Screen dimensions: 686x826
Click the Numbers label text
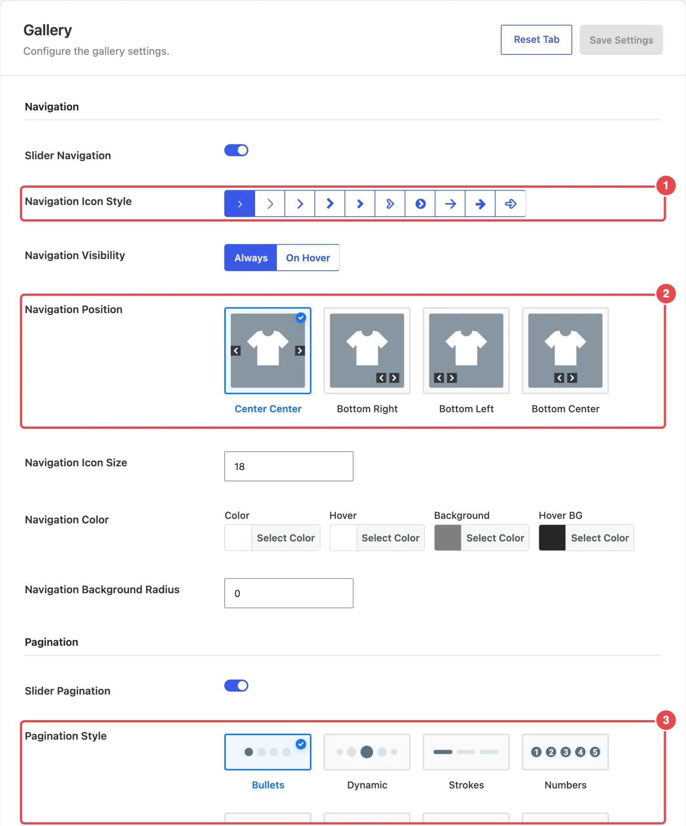[565, 785]
